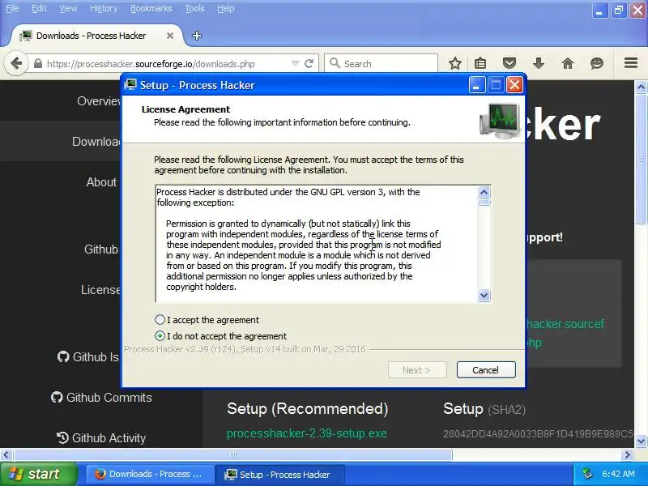Open the downloads arrow icon
The height and width of the screenshot is (486, 648).
click(x=539, y=63)
